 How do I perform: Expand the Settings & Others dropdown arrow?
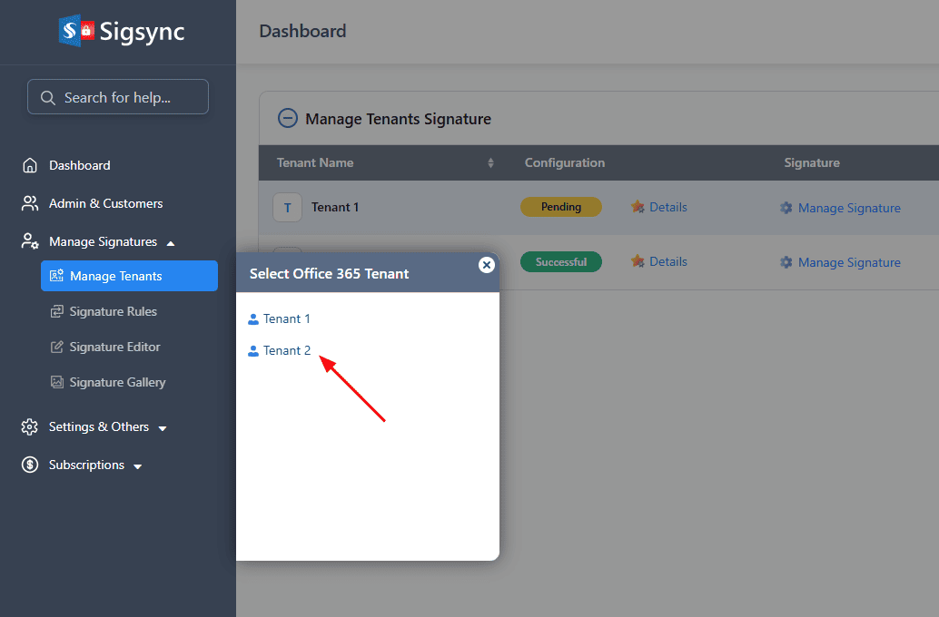click(x=163, y=428)
